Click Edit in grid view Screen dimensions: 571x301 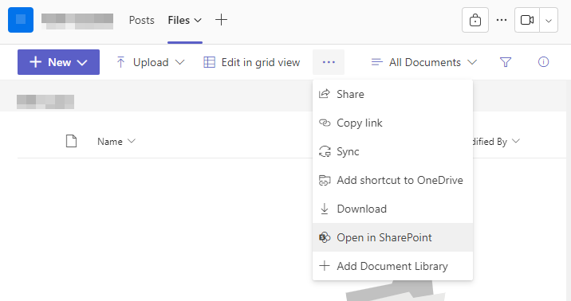coord(252,62)
